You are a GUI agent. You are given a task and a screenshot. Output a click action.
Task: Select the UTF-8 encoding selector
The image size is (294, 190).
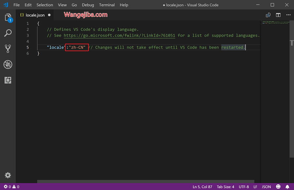coord(244,187)
